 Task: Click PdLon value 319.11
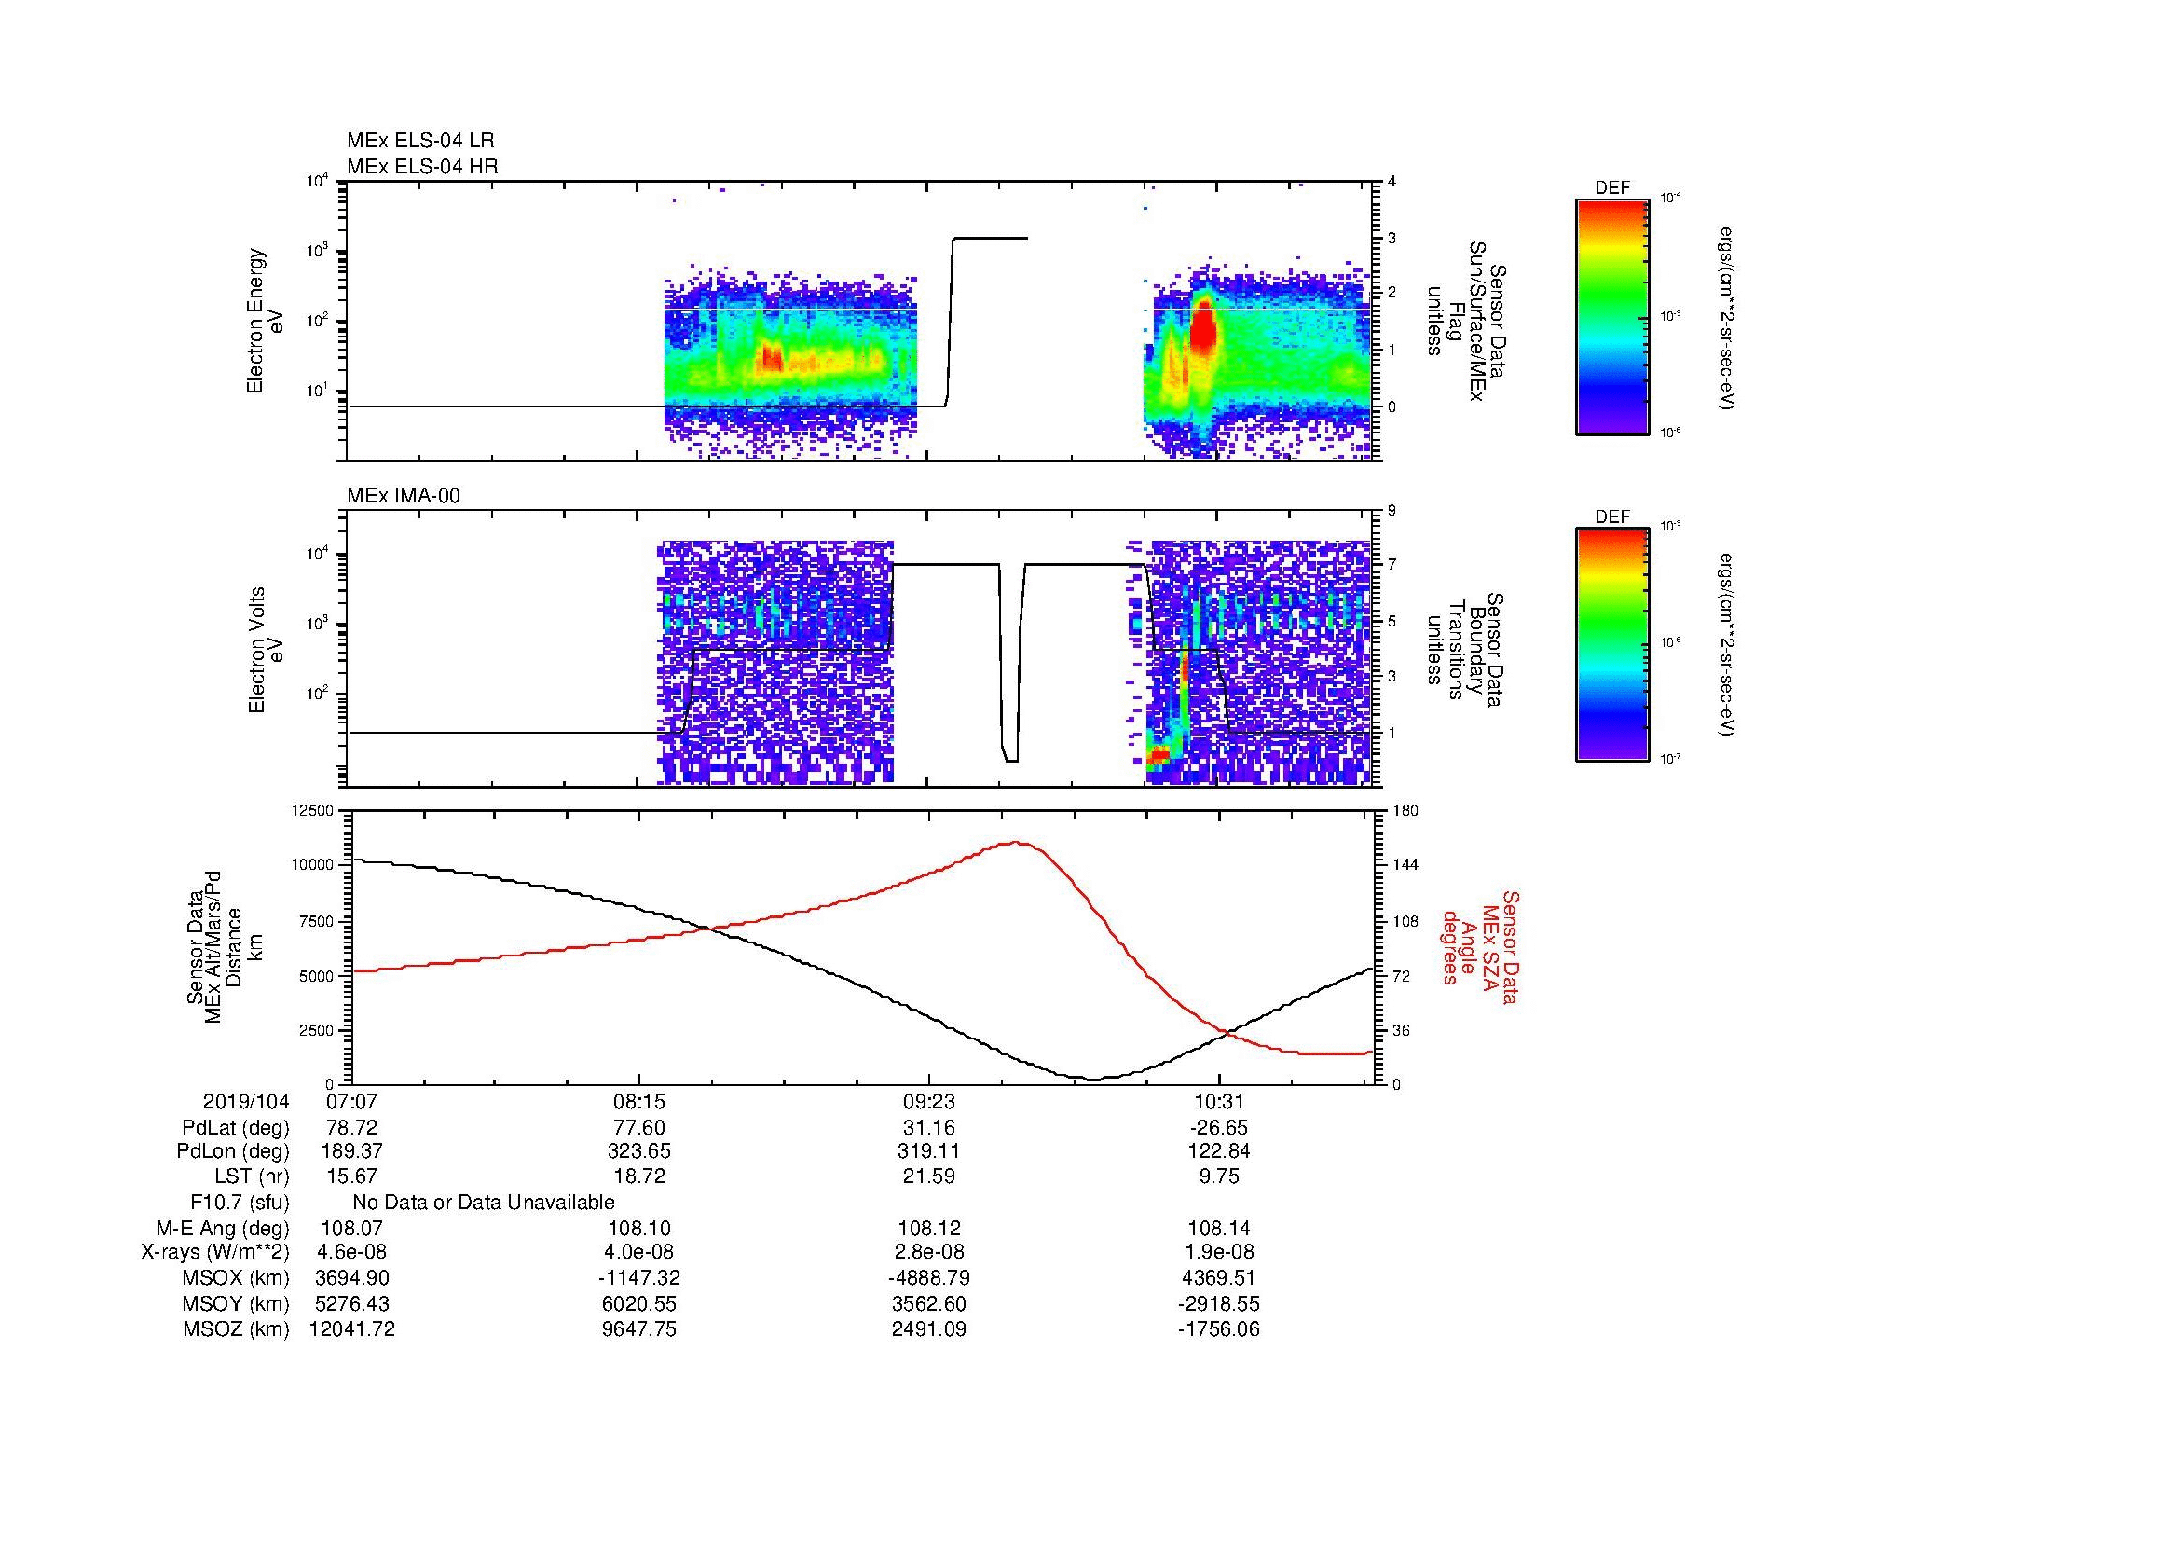(x=928, y=1151)
